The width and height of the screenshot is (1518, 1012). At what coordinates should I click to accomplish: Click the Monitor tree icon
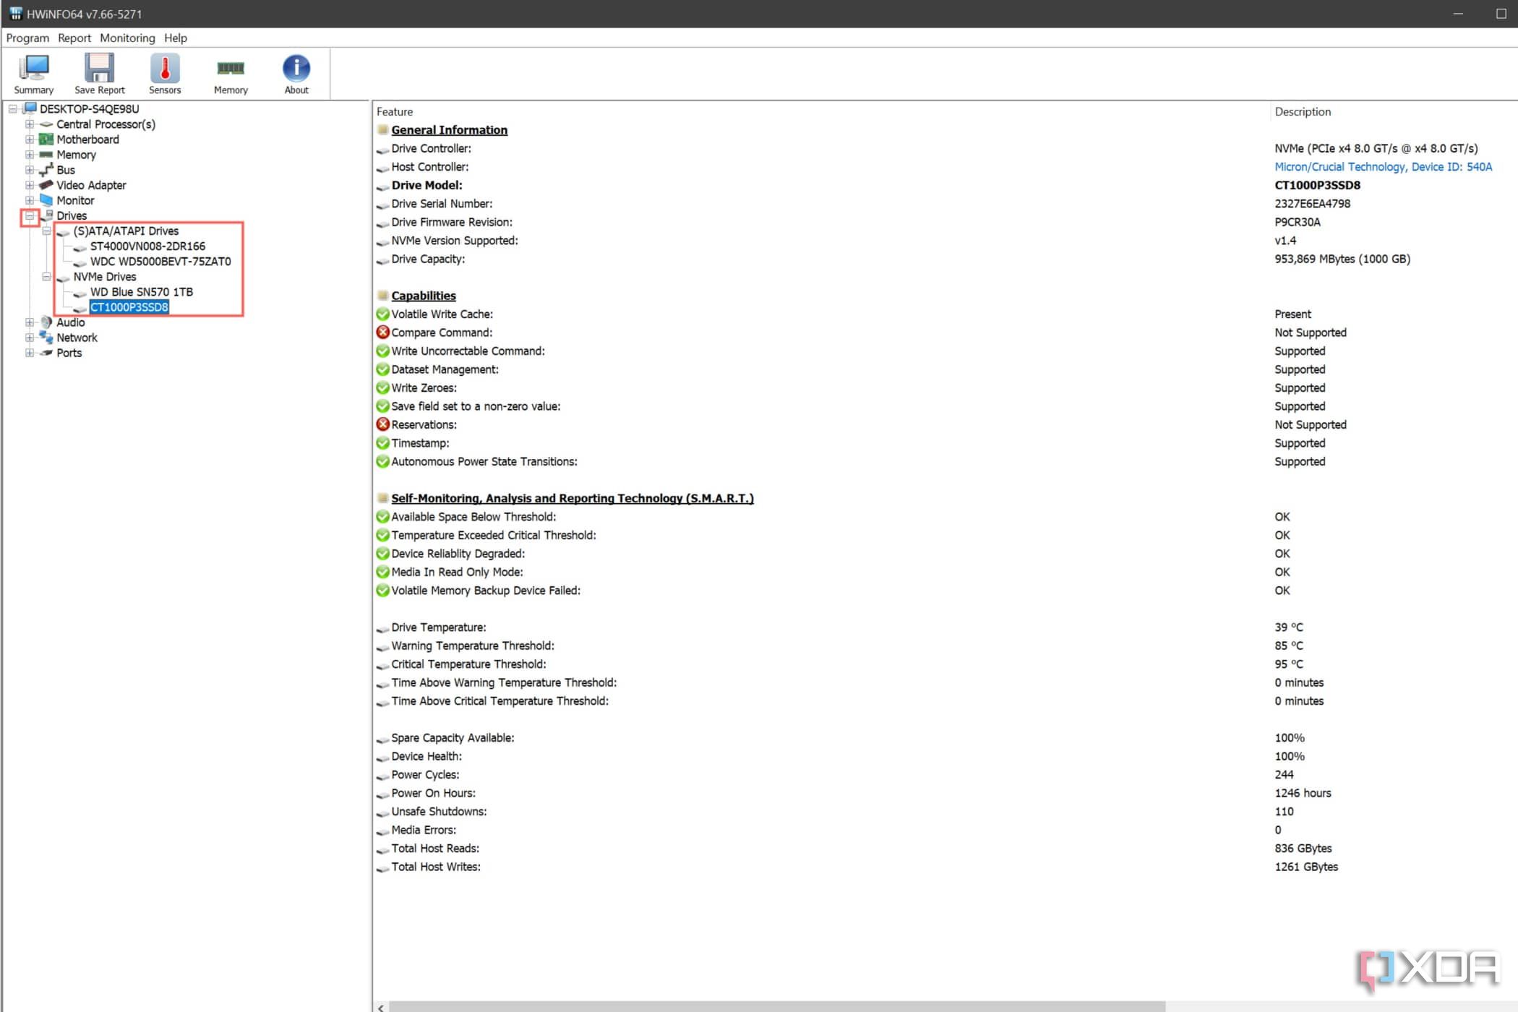(x=46, y=200)
